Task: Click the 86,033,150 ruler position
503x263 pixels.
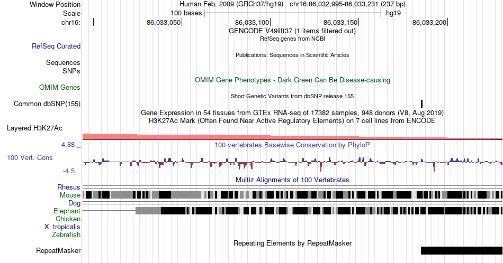Action: 340,22
